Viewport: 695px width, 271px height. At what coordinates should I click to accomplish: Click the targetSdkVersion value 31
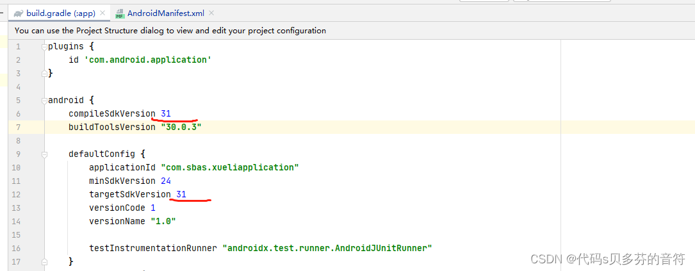click(x=181, y=194)
